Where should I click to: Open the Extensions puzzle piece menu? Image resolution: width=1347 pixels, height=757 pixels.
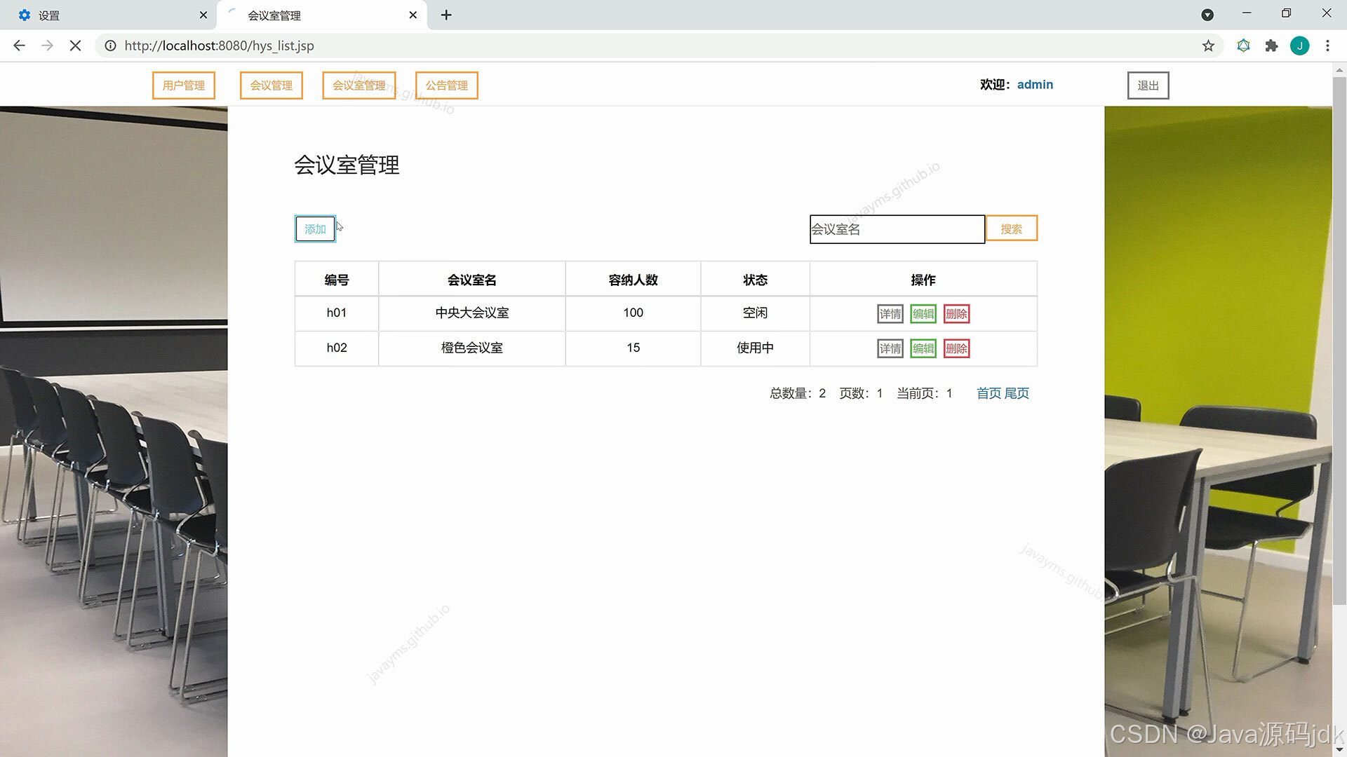click(x=1271, y=46)
